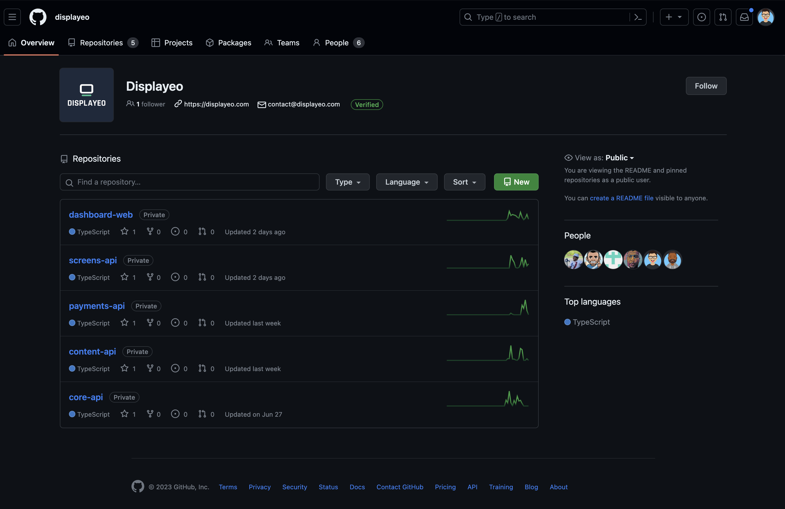Click the issues count on dashboard-web
Image resolution: width=785 pixels, height=509 pixels.
179,232
